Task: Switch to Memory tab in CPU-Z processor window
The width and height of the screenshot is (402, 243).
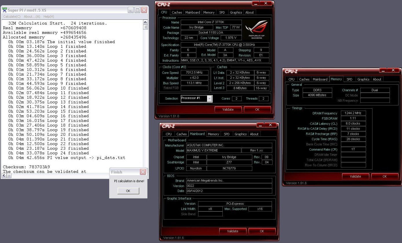Action: 209,12
